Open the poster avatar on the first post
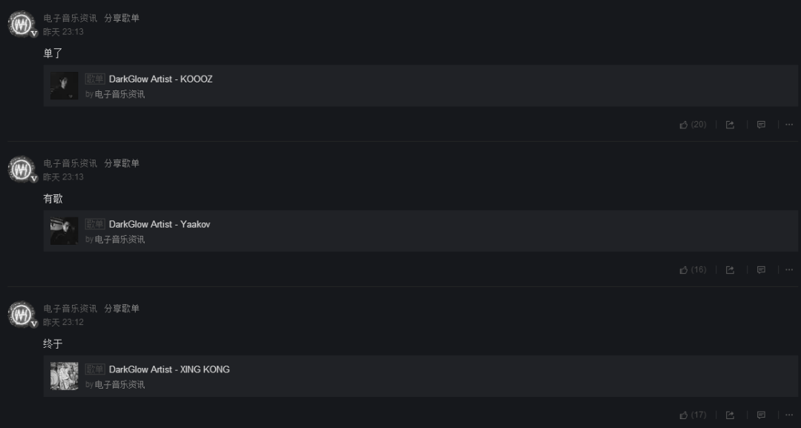 [22, 24]
